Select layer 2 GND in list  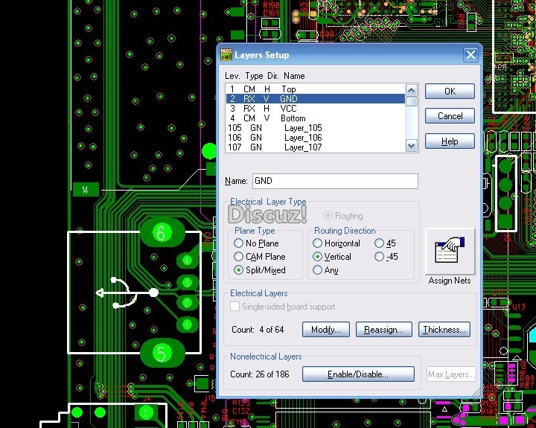pyautogui.click(x=316, y=99)
